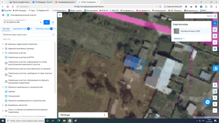
Task: Open the advanced search filter settings icon
Action: tap(53, 22)
